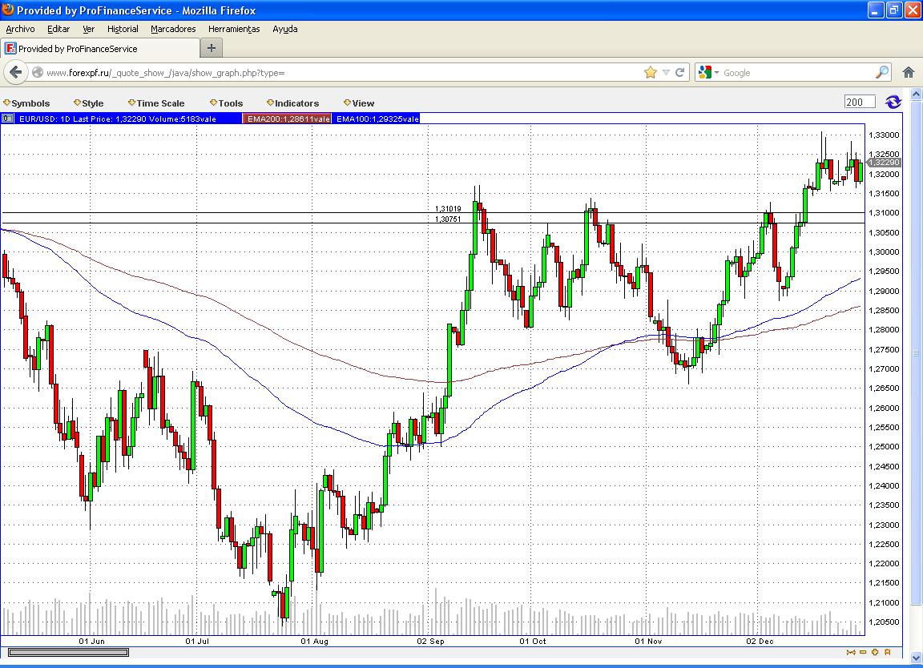The image size is (923, 668).
Task: Open the Marcadores menu
Action: click(173, 29)
